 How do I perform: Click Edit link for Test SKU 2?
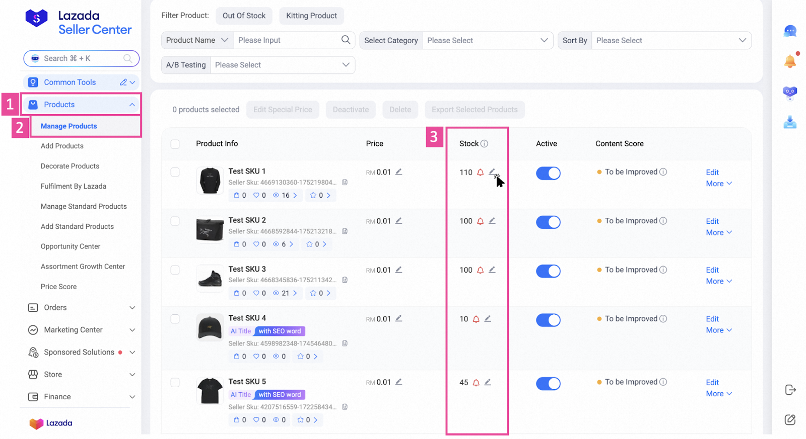point(712,221)
